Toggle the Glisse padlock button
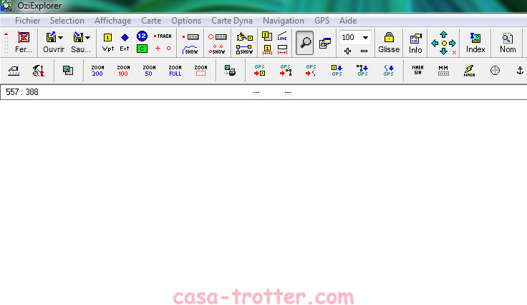The image size is (527, 305). coord(389,43)
